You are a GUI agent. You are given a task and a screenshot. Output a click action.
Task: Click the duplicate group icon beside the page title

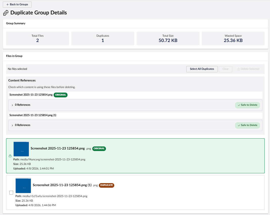tap(6, 13)
